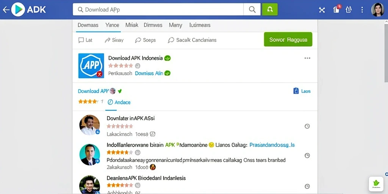Open the user profile avatar

(x=378, y=9)
